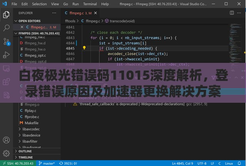Click the Visual Studio Code logo icon

(x=5, y=4)
